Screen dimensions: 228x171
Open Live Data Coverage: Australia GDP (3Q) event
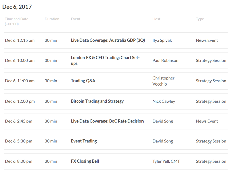(x=108, y=40)
